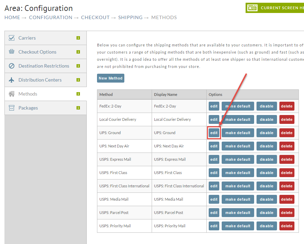
Task: Edit the UPS: Ground method
Action: (214, 133)
